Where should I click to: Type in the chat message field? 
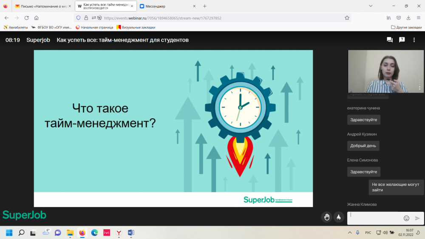(374, 218)
